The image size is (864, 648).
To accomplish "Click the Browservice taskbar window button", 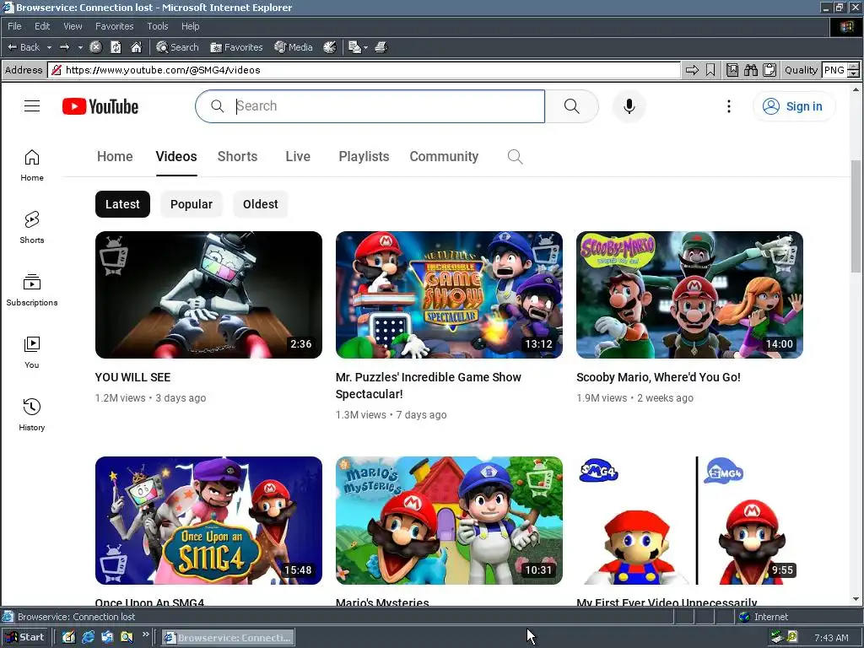I will tap(228, 638).
